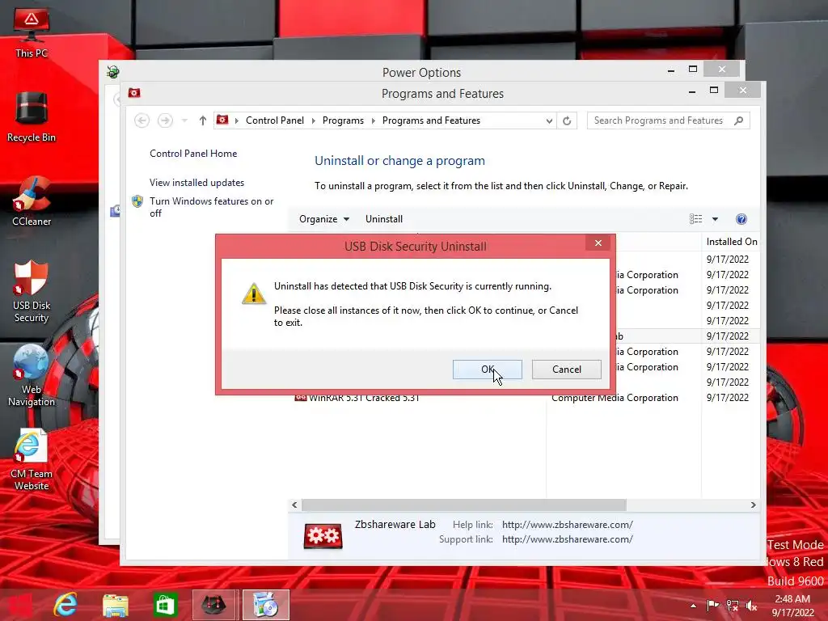Click the search magnifier icon
828x621 pixels.
739,120
